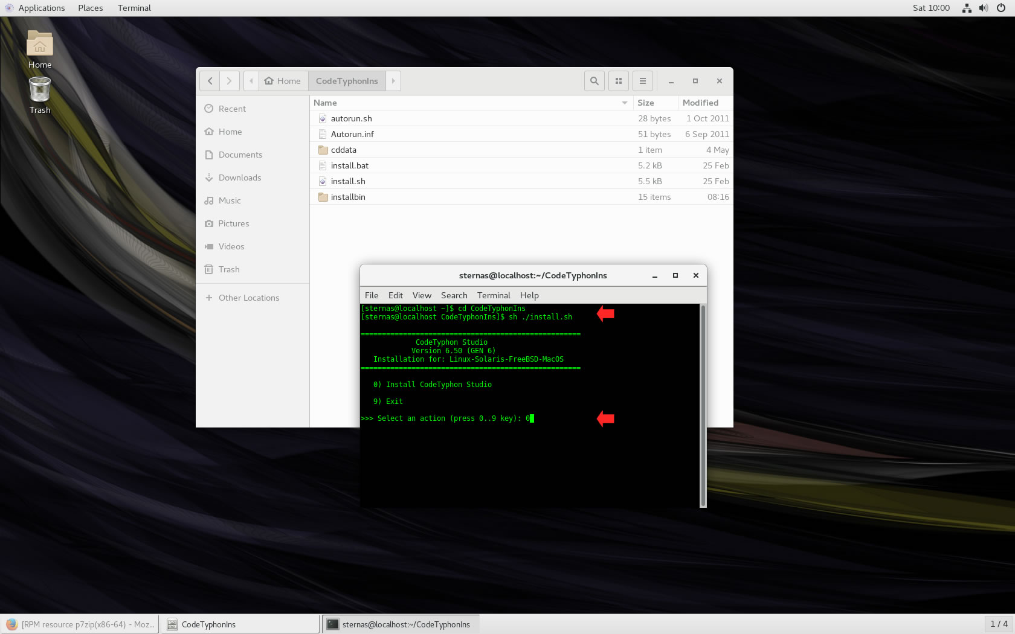Click the CodeTyphonIns path button
Viewport: 1015px width, 634px height.
[x=347, y=81]
